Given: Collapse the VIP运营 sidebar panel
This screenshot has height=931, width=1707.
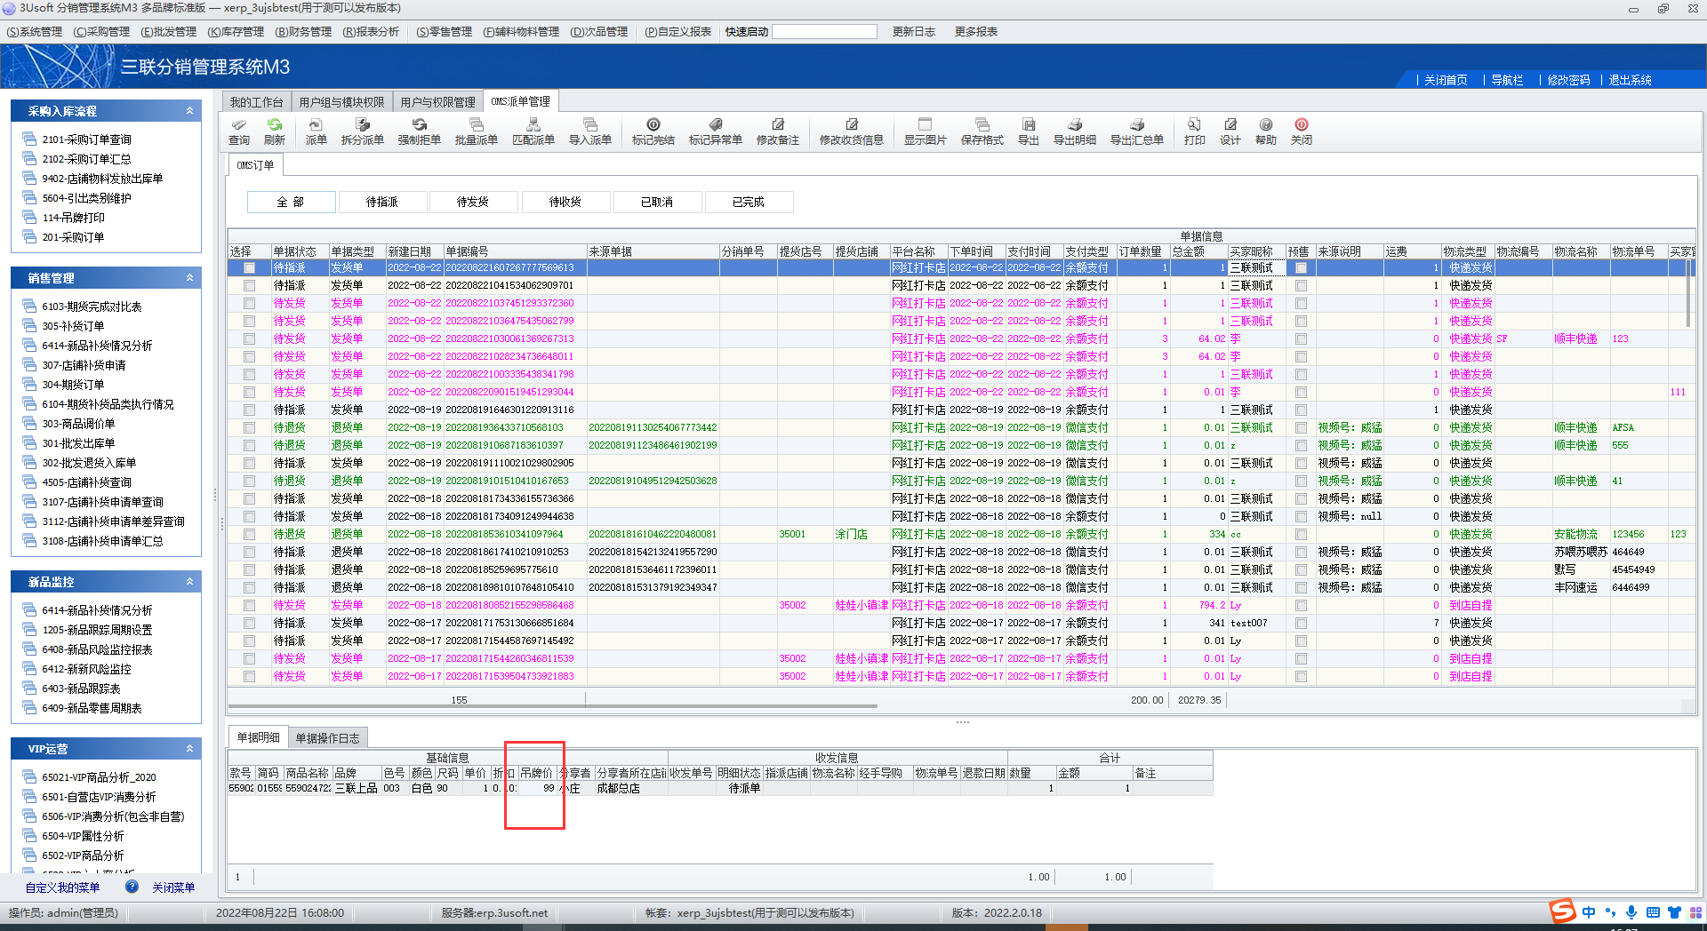Looking at the screenshot, I should 189,749.
